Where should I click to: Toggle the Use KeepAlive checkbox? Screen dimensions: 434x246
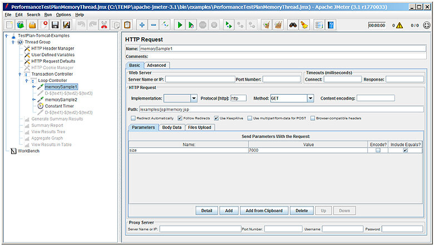pyautogui.click(x=216, y=118)
